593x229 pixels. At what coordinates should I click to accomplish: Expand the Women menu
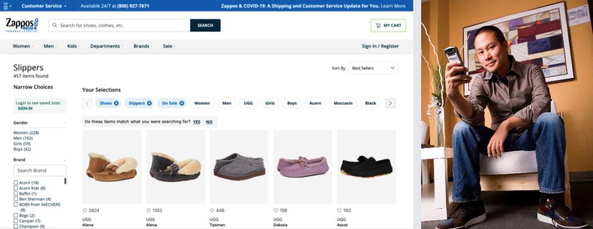pos(23,46)
